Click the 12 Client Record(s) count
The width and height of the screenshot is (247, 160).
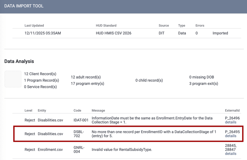pos(40,74)
